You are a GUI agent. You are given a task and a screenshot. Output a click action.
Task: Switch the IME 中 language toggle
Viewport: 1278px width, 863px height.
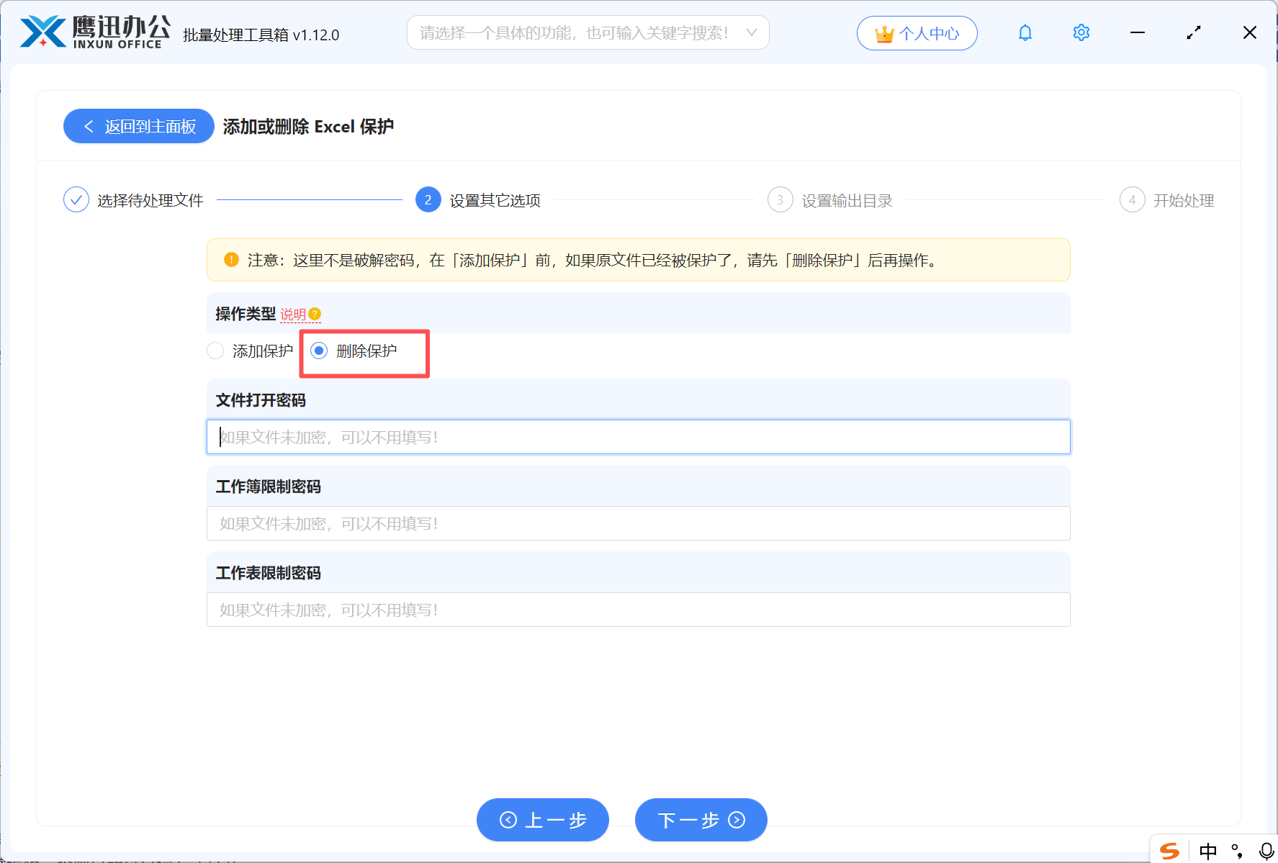pos(1208,851)
